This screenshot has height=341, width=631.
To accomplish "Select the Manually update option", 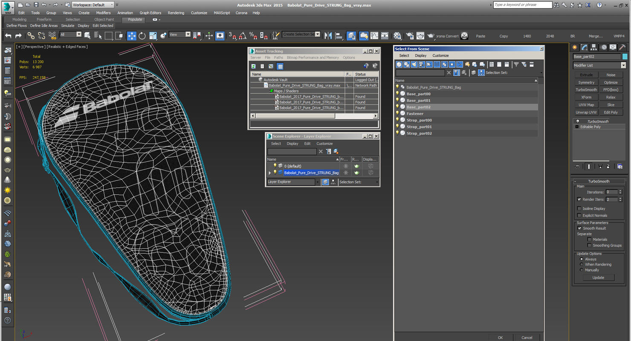I will 582,270.
